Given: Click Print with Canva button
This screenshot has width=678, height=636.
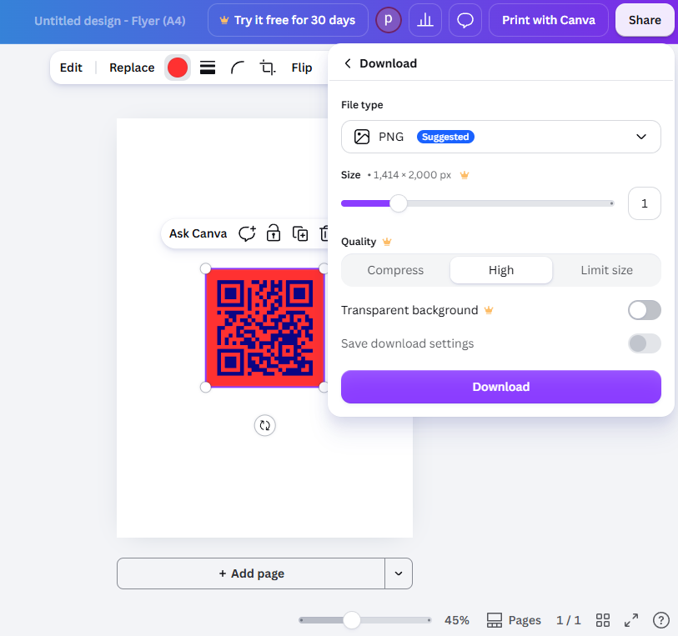Looking at the screenshot, I should tap(548, 20).
